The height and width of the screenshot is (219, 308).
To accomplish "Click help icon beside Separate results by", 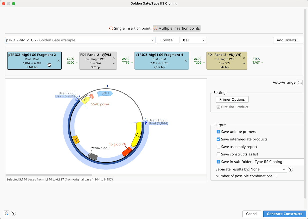I will click(290, 169).
